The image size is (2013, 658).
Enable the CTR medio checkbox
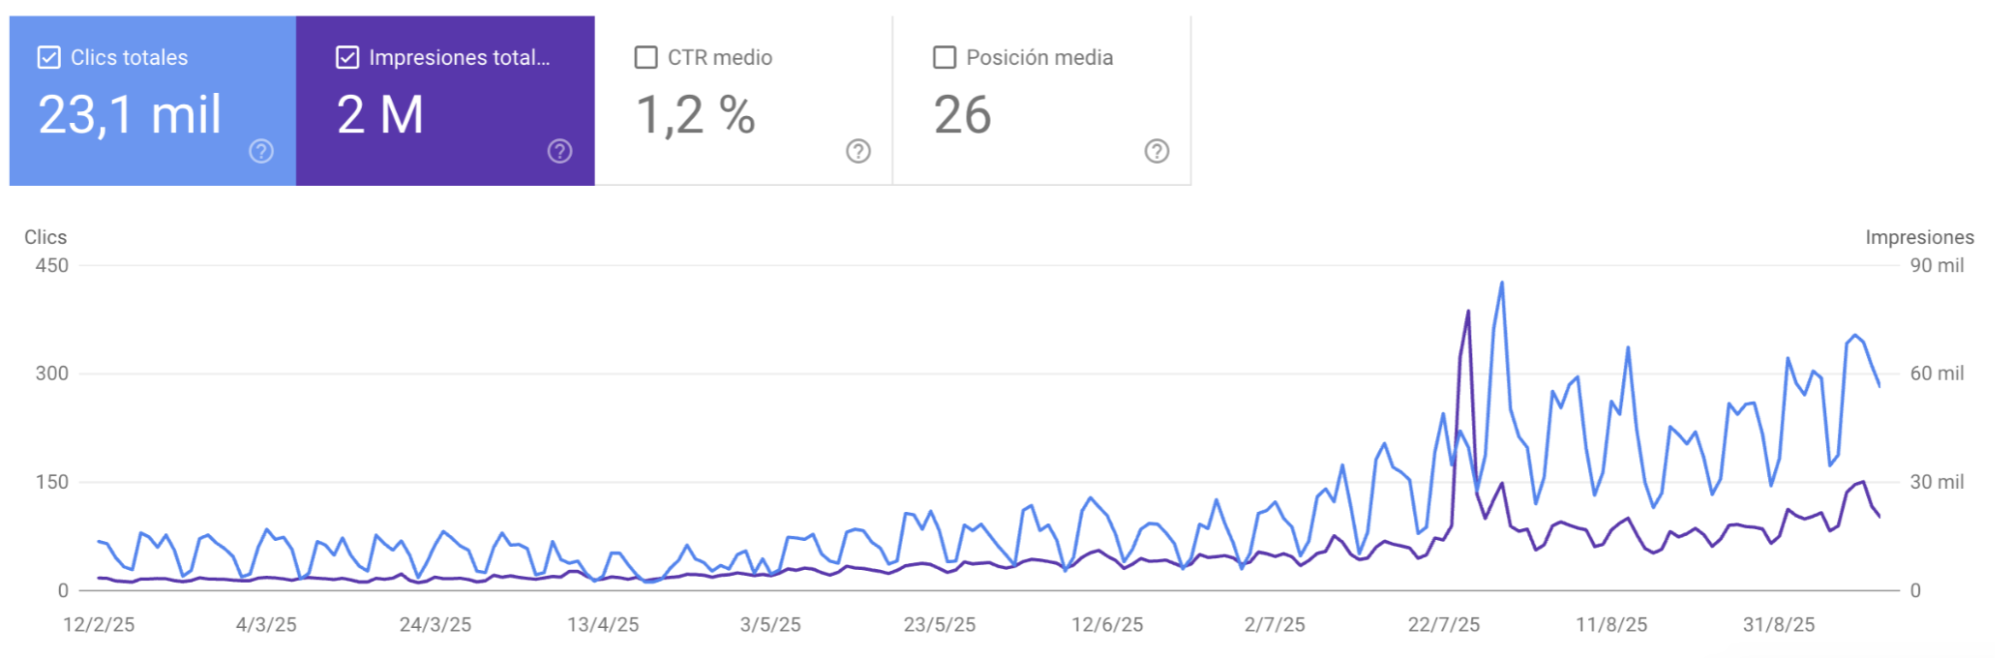point(646,58)
